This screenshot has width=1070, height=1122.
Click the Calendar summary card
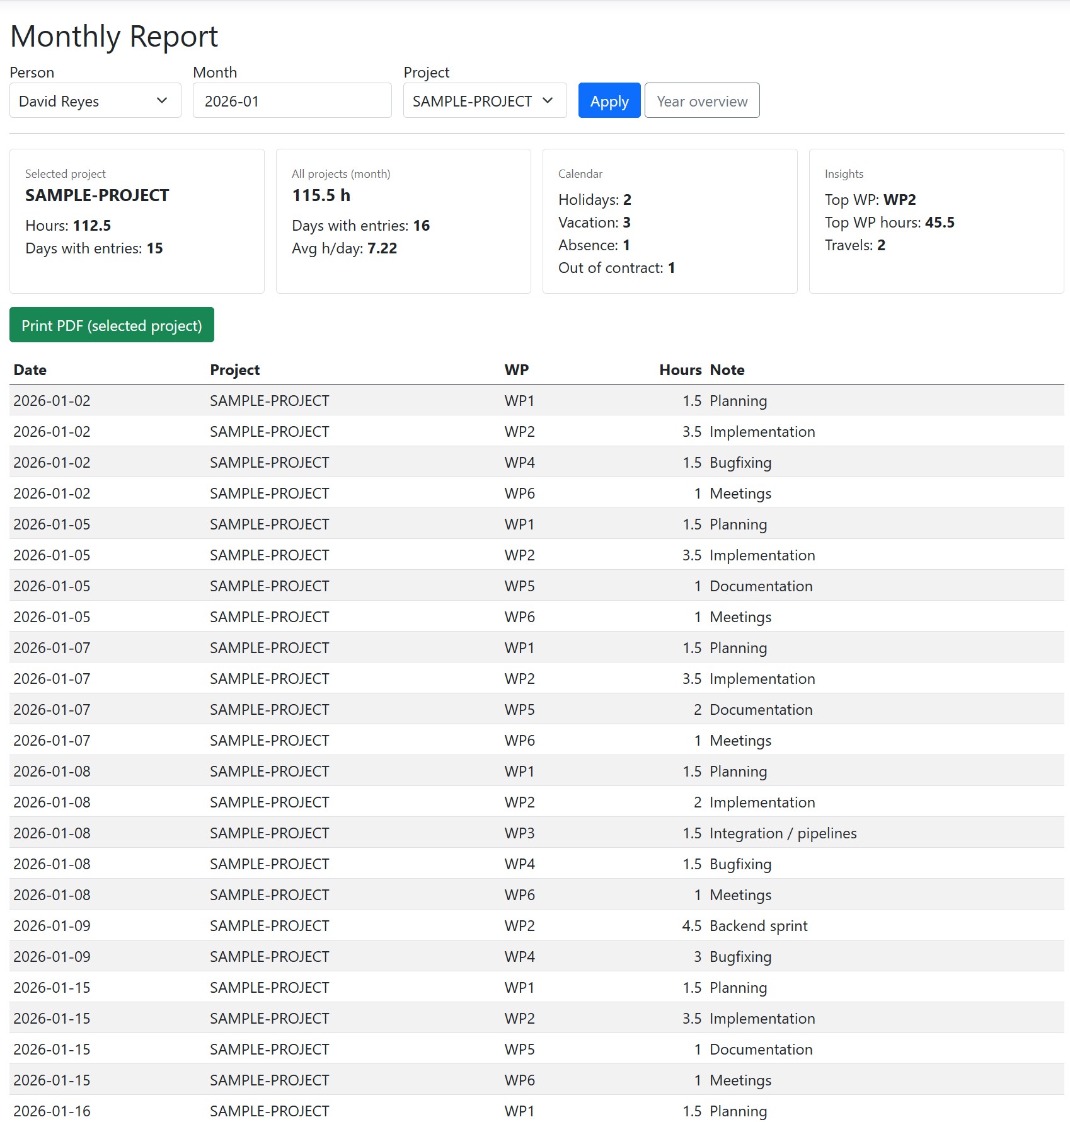(669, 221)
